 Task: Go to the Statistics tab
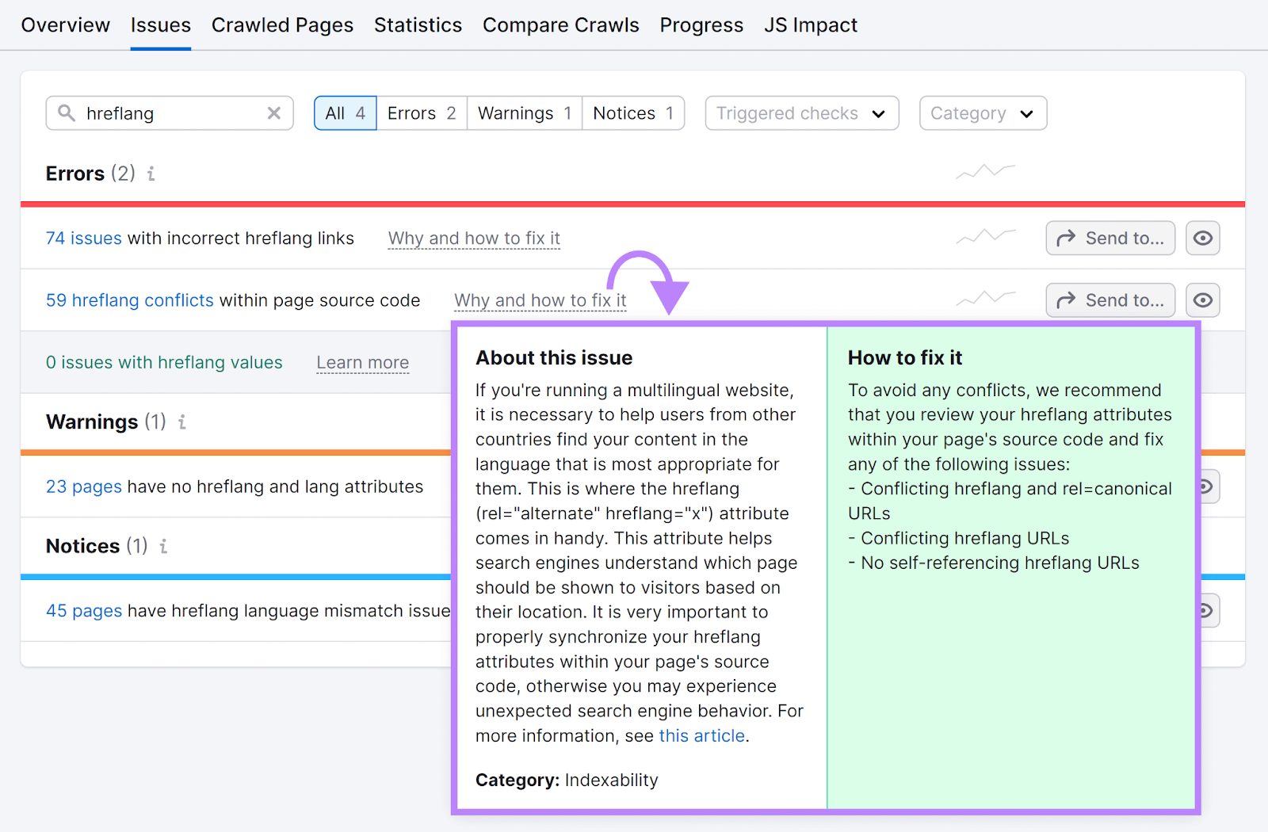418,25
